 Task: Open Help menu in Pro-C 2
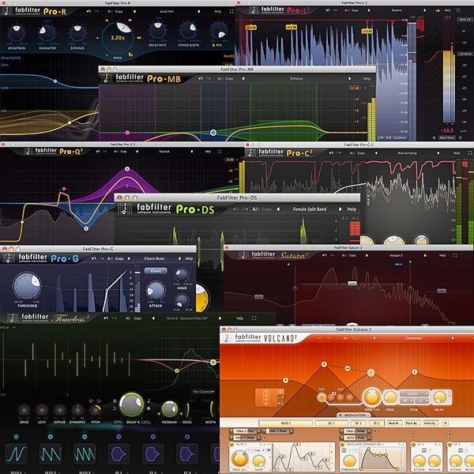pyautogui.click(x=457, y=153)
